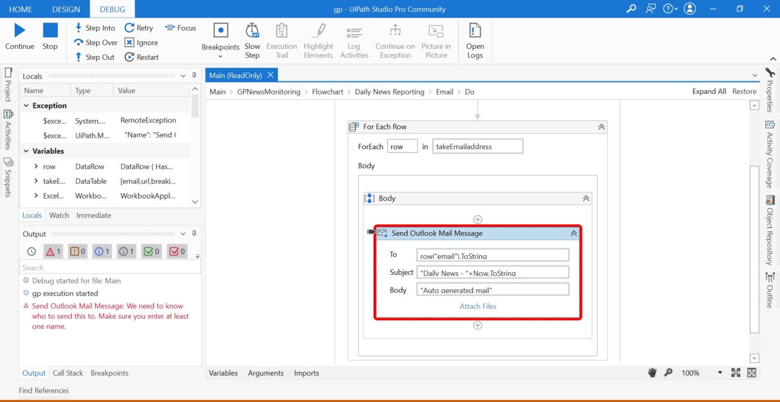Click the plus icon above Send Outlook Mail

point(478,219)
